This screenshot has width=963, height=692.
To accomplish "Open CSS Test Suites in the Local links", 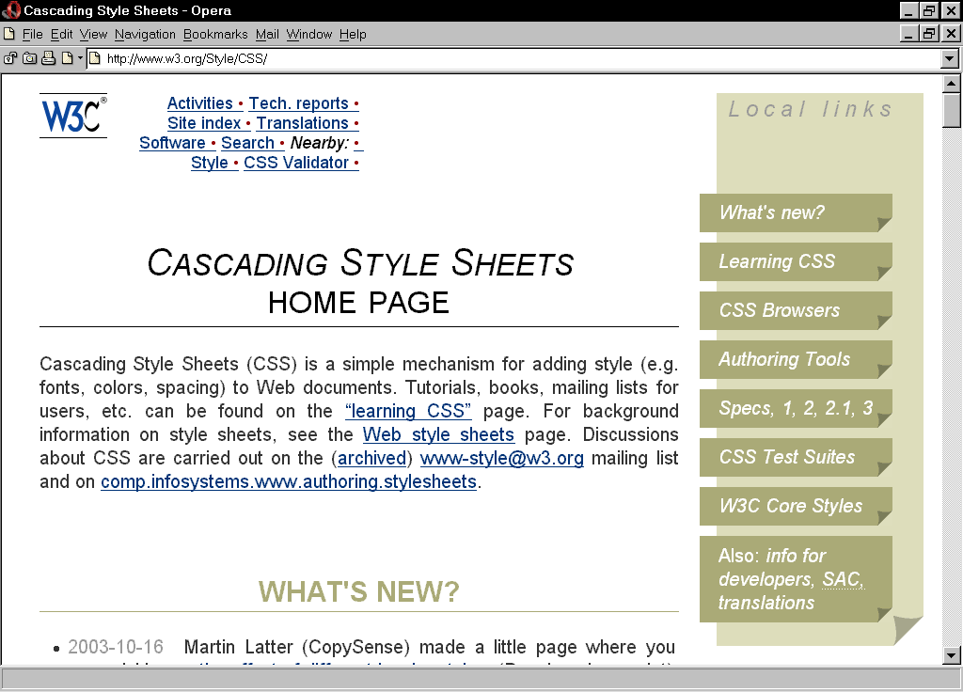I will click(796, 457).
